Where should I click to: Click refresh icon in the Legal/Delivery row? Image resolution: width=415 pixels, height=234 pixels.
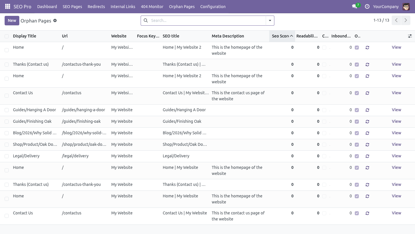point(367,156)
